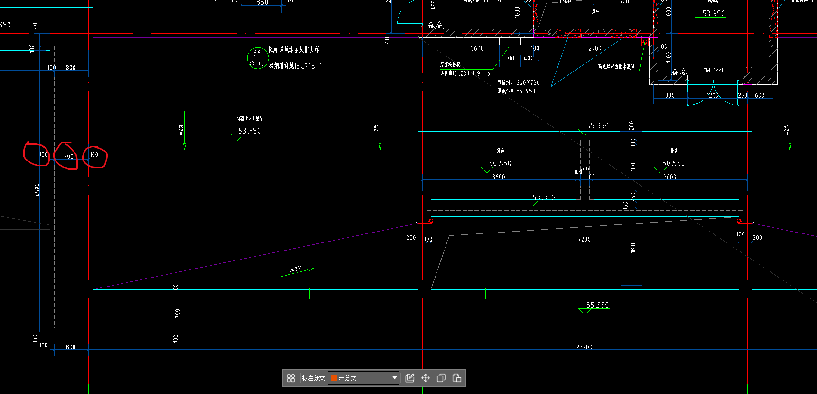
Task: Select the 风井 shaft label
Action: point(595,11)
